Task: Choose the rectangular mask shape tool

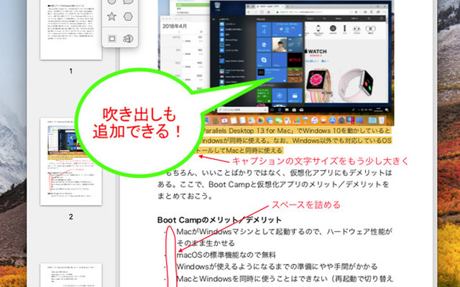Action: (112, 38)
